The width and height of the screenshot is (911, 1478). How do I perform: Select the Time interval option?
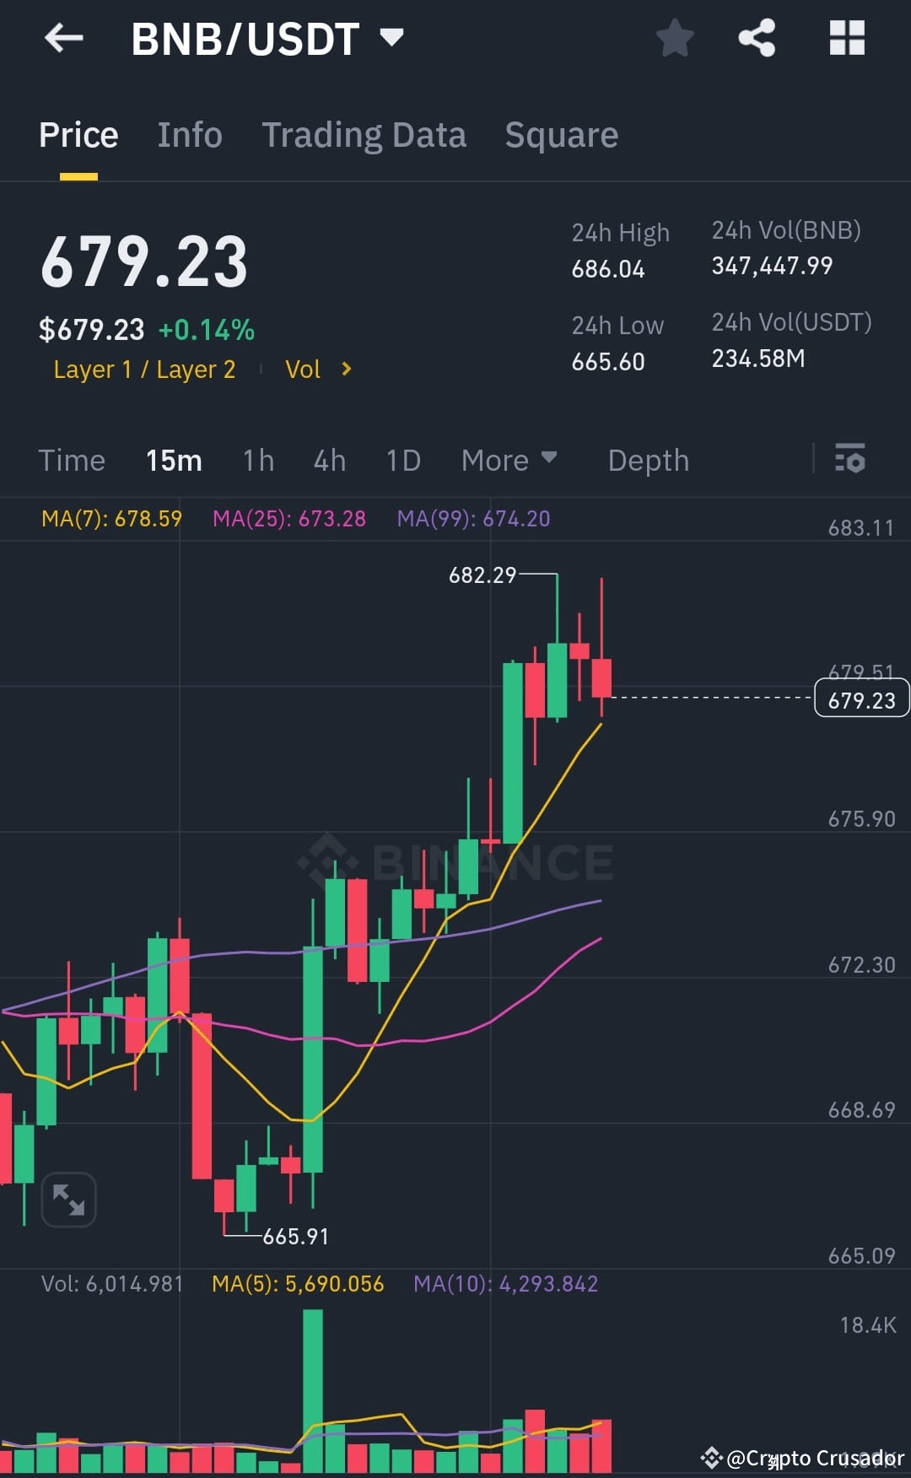coord(72,460)
